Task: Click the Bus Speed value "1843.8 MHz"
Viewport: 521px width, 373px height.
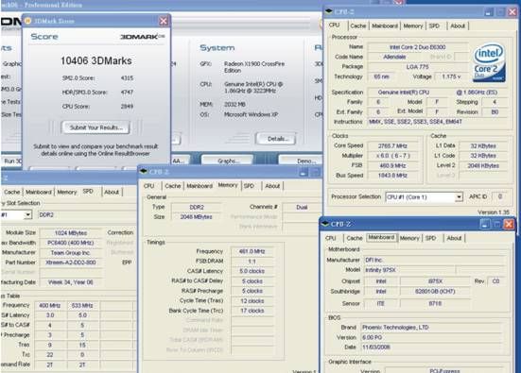Action: click(392, 176)
